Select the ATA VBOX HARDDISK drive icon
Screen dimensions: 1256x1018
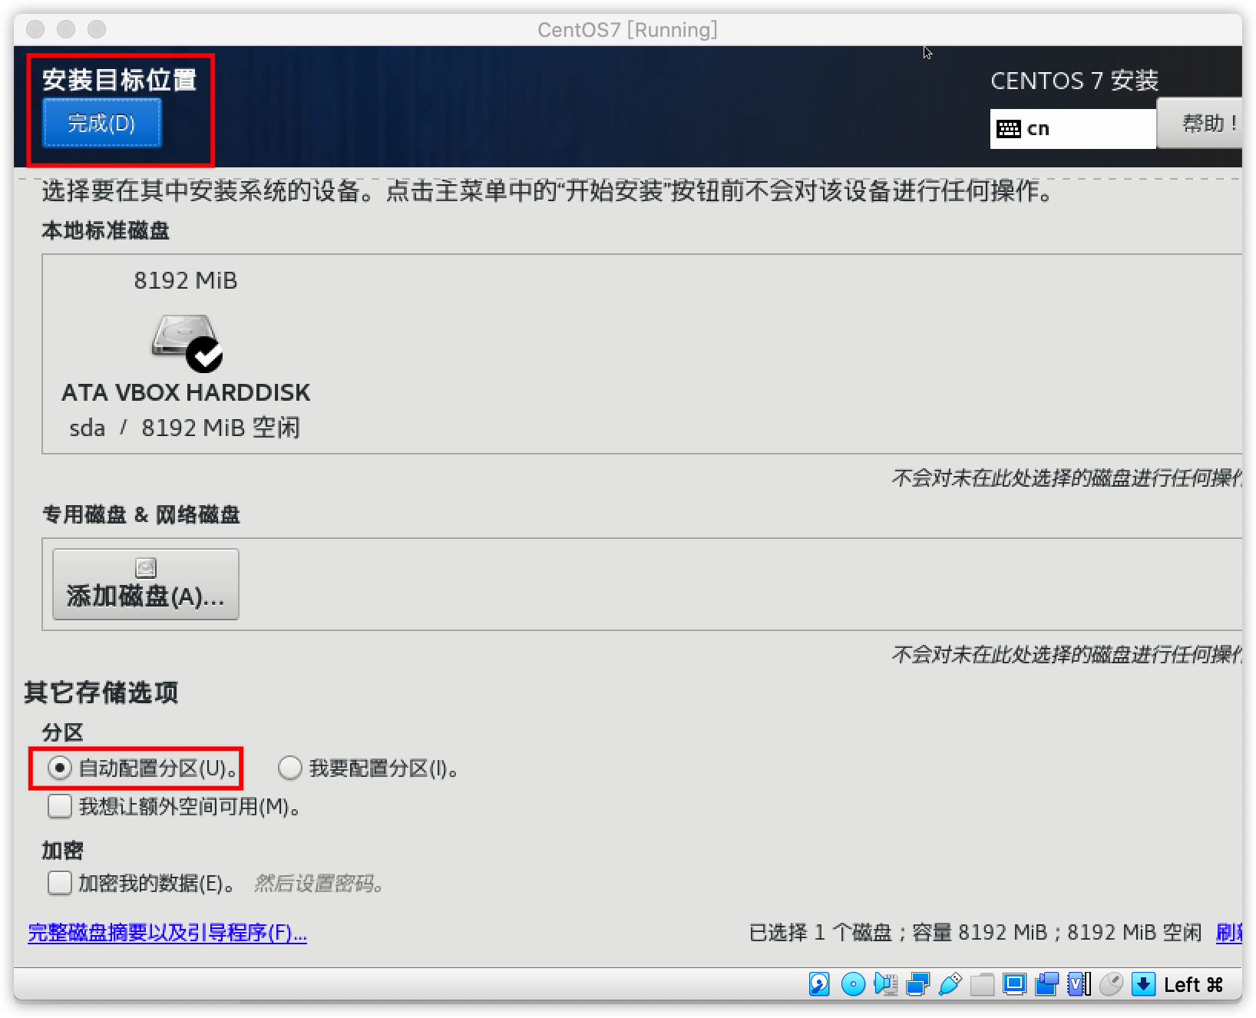coord(187,342)
